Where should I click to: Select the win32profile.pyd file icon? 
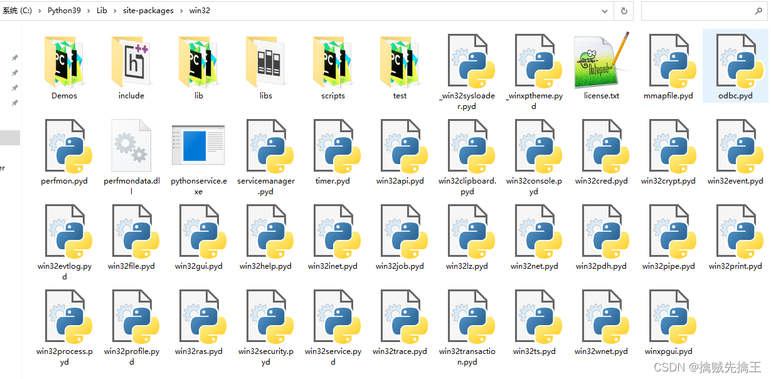pos(136,317)
